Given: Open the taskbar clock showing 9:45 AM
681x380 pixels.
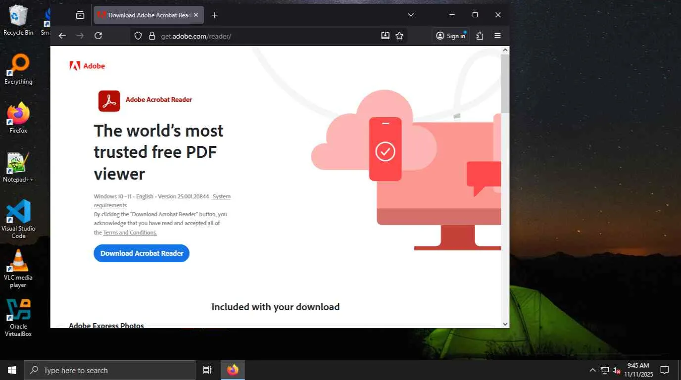Looking at the screenshot, I should pyautogui.click(x=638, y=370).
